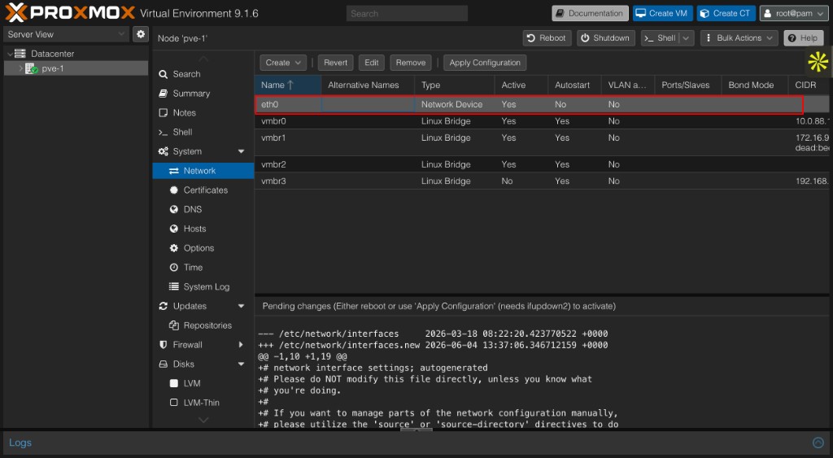Select the vmbr3 row
The image size is (833, 458).
coord(542,181)
